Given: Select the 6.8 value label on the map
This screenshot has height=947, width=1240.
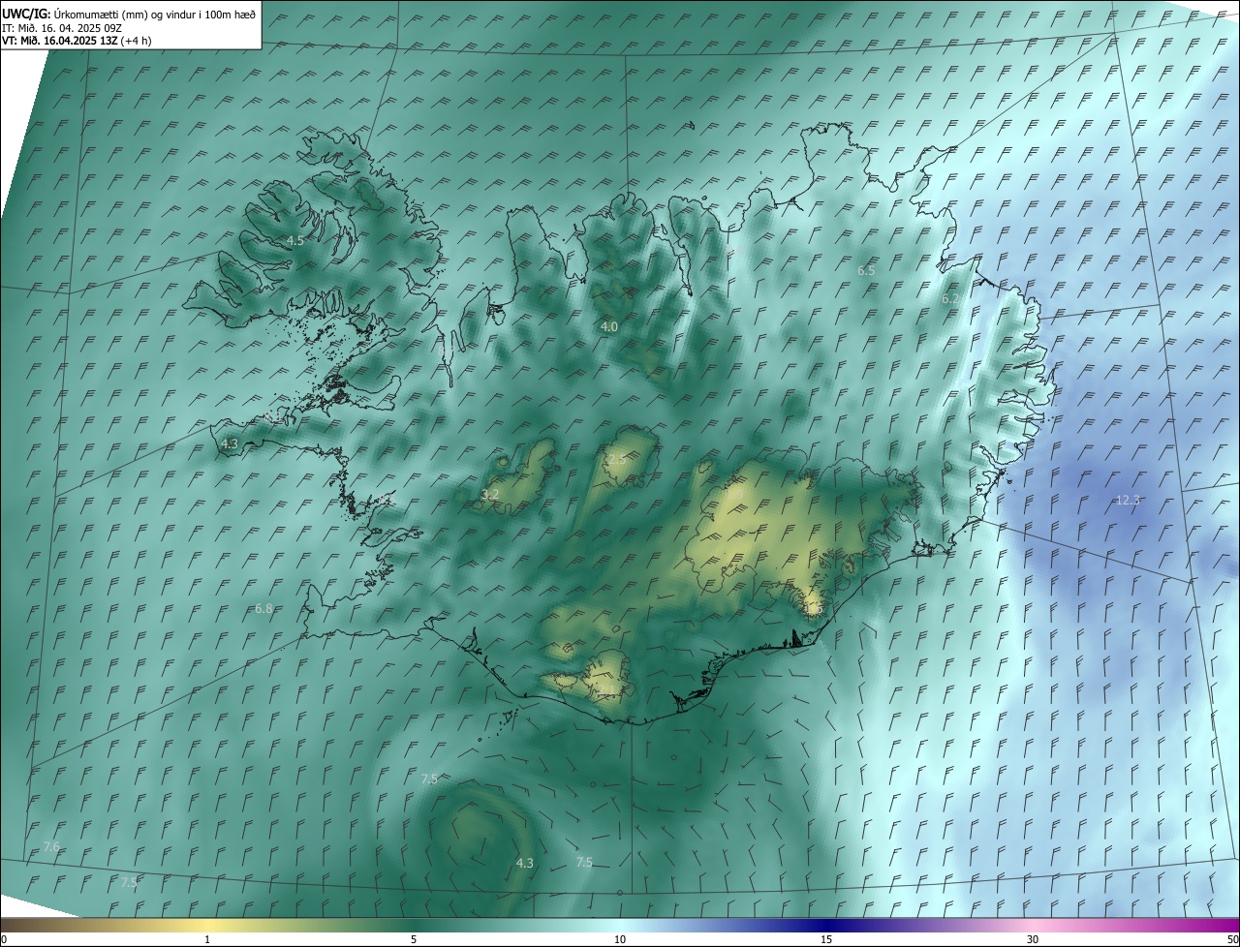Looking at the screenshot, I should click(263, 609).
